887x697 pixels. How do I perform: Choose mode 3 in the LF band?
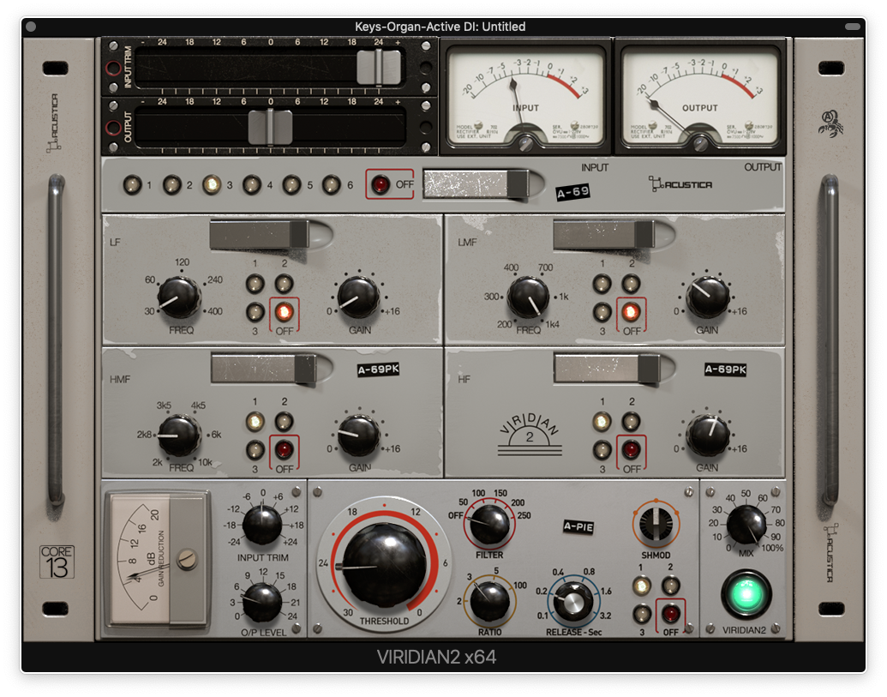pos(255,312)
